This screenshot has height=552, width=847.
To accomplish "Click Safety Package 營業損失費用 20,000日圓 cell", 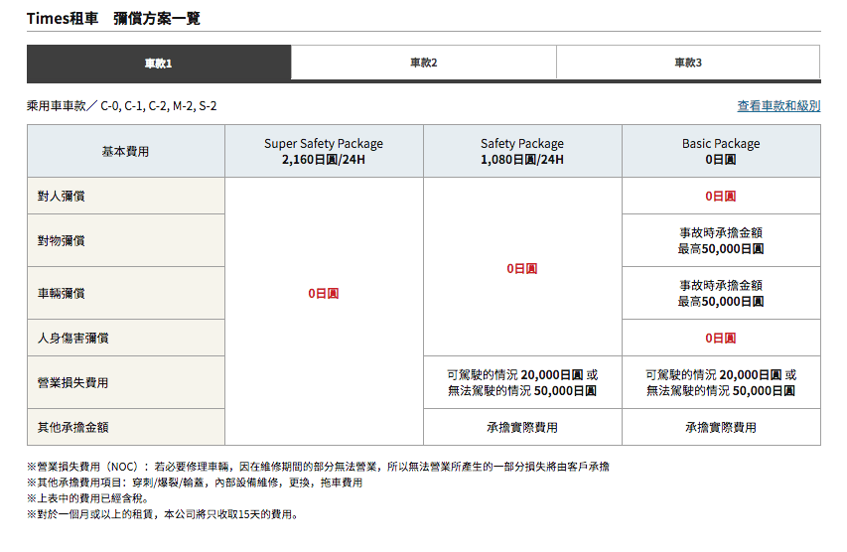I will [x=522, y=382].
